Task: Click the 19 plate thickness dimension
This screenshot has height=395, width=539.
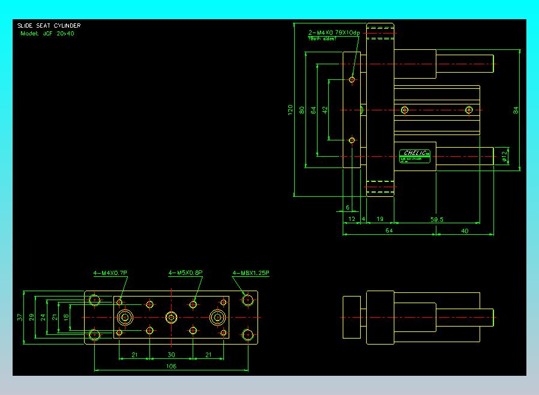Action: tap(380, 220)
